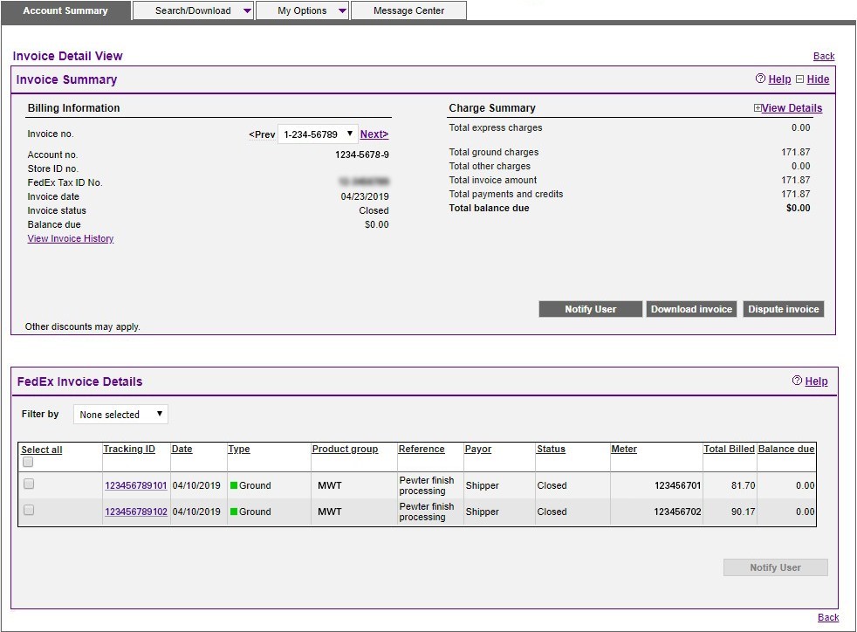This screenshot has width=857, height=632.
Task: Open the Account Summary tab
Action: 65,11
